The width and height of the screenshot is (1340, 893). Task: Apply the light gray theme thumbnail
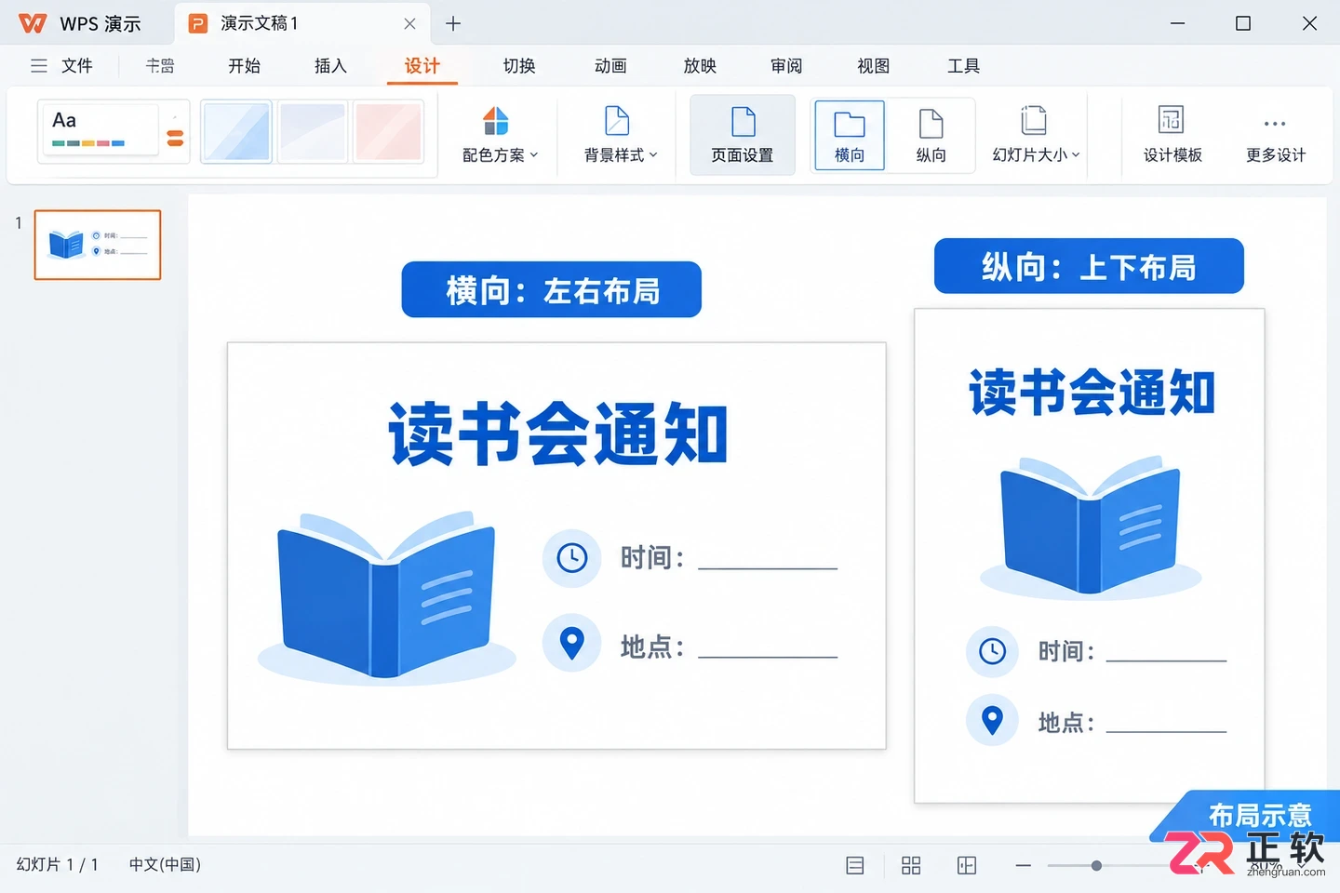[x=313, y=131]
